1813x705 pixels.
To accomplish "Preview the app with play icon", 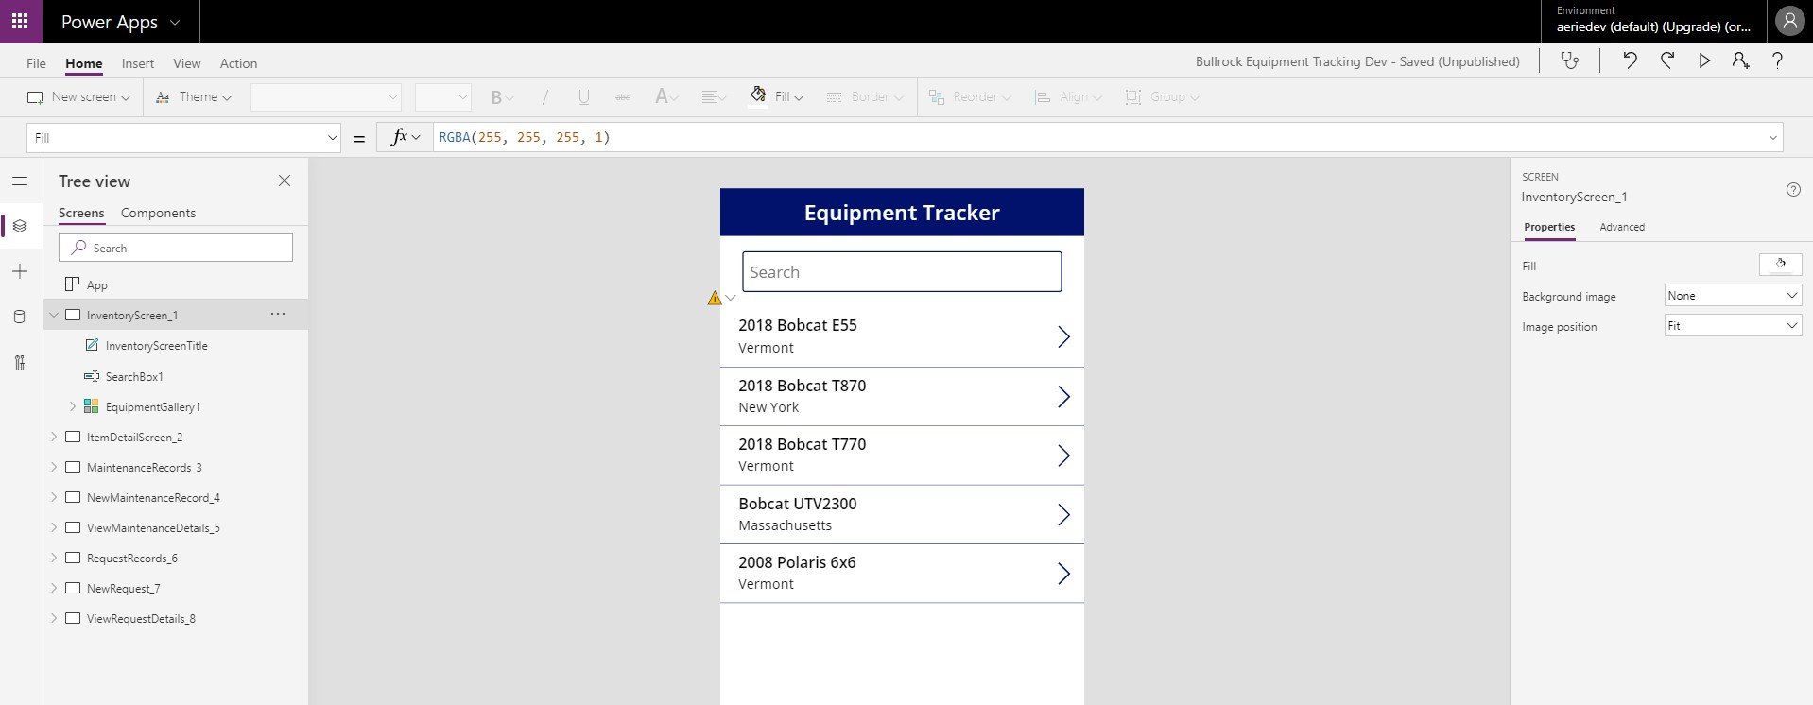I will pyautogui.click(x=1704, y=61).
